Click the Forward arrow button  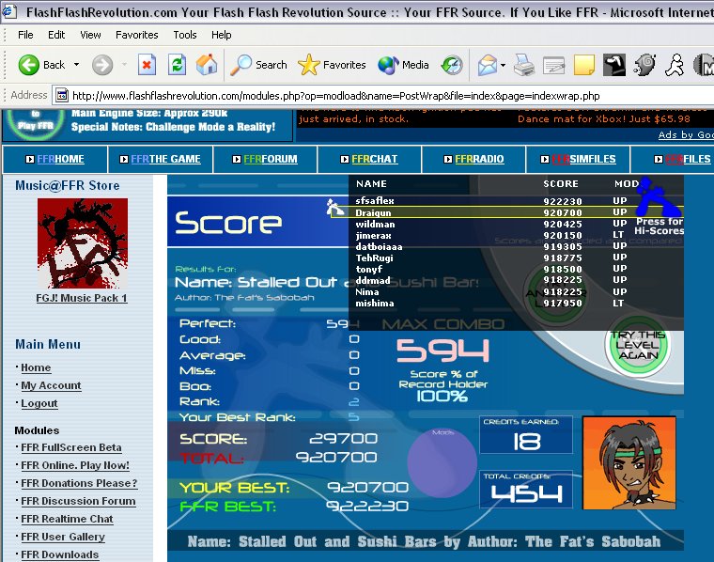(102, 65)
